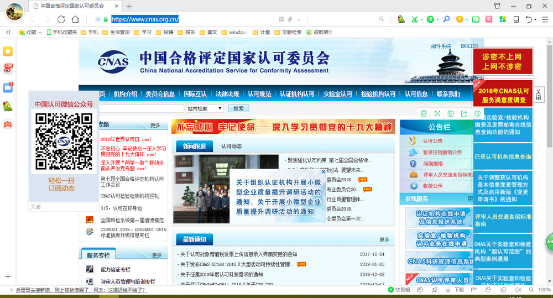Open the 邮件系统 link
This screenshot has width=553, height=298.
pos(441,46)
